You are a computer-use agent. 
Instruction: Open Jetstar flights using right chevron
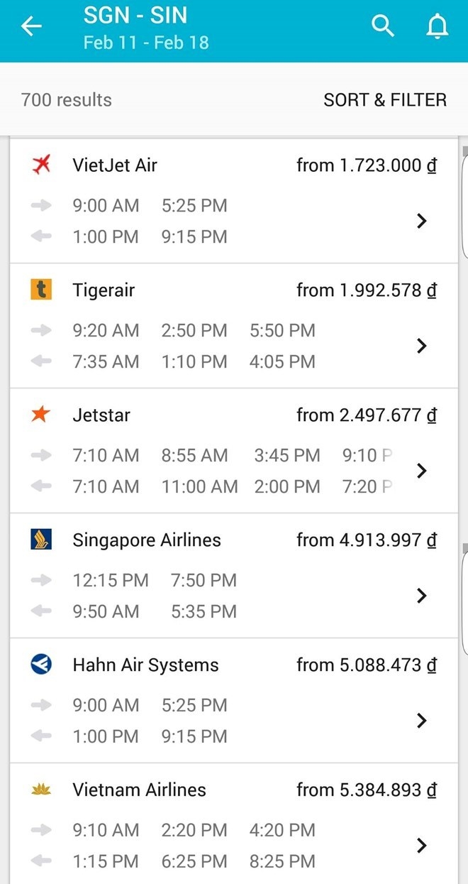coord(422,471)
